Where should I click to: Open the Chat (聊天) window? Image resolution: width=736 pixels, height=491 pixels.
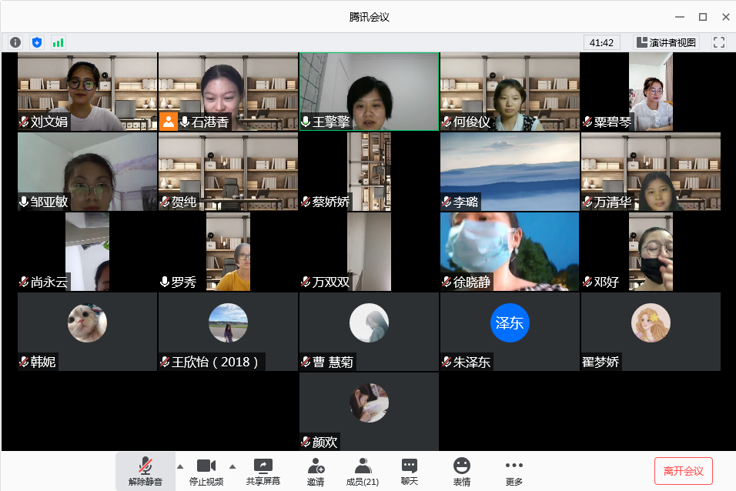pyautogui.click(x=410, y=471)
